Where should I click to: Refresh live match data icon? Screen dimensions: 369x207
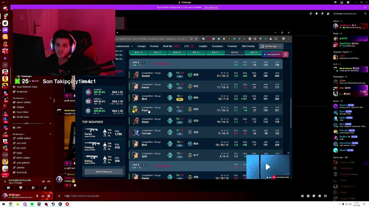285,54
